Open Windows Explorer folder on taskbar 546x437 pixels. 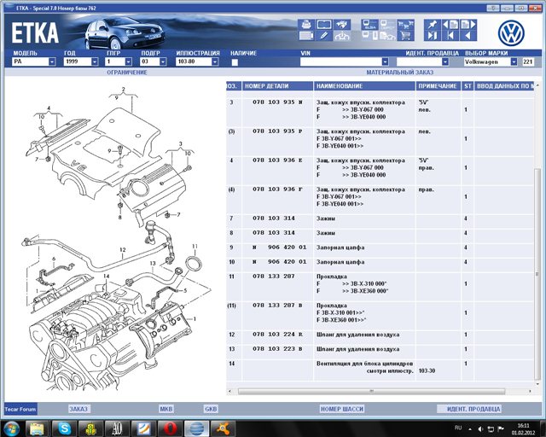[x=38, y=428]
